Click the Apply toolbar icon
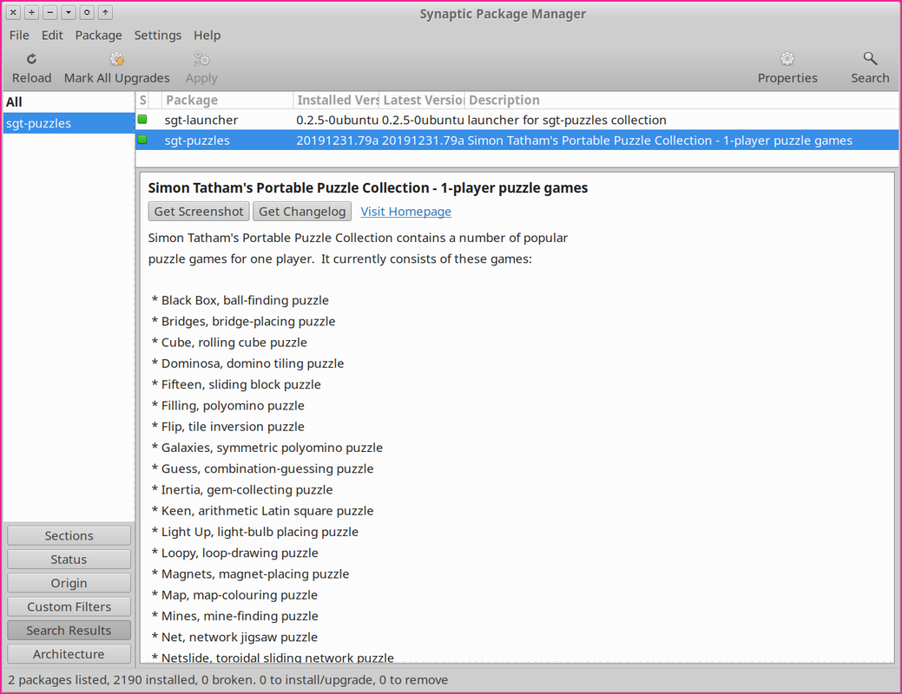This screenshot has height=694, width=902. point(201,59)
